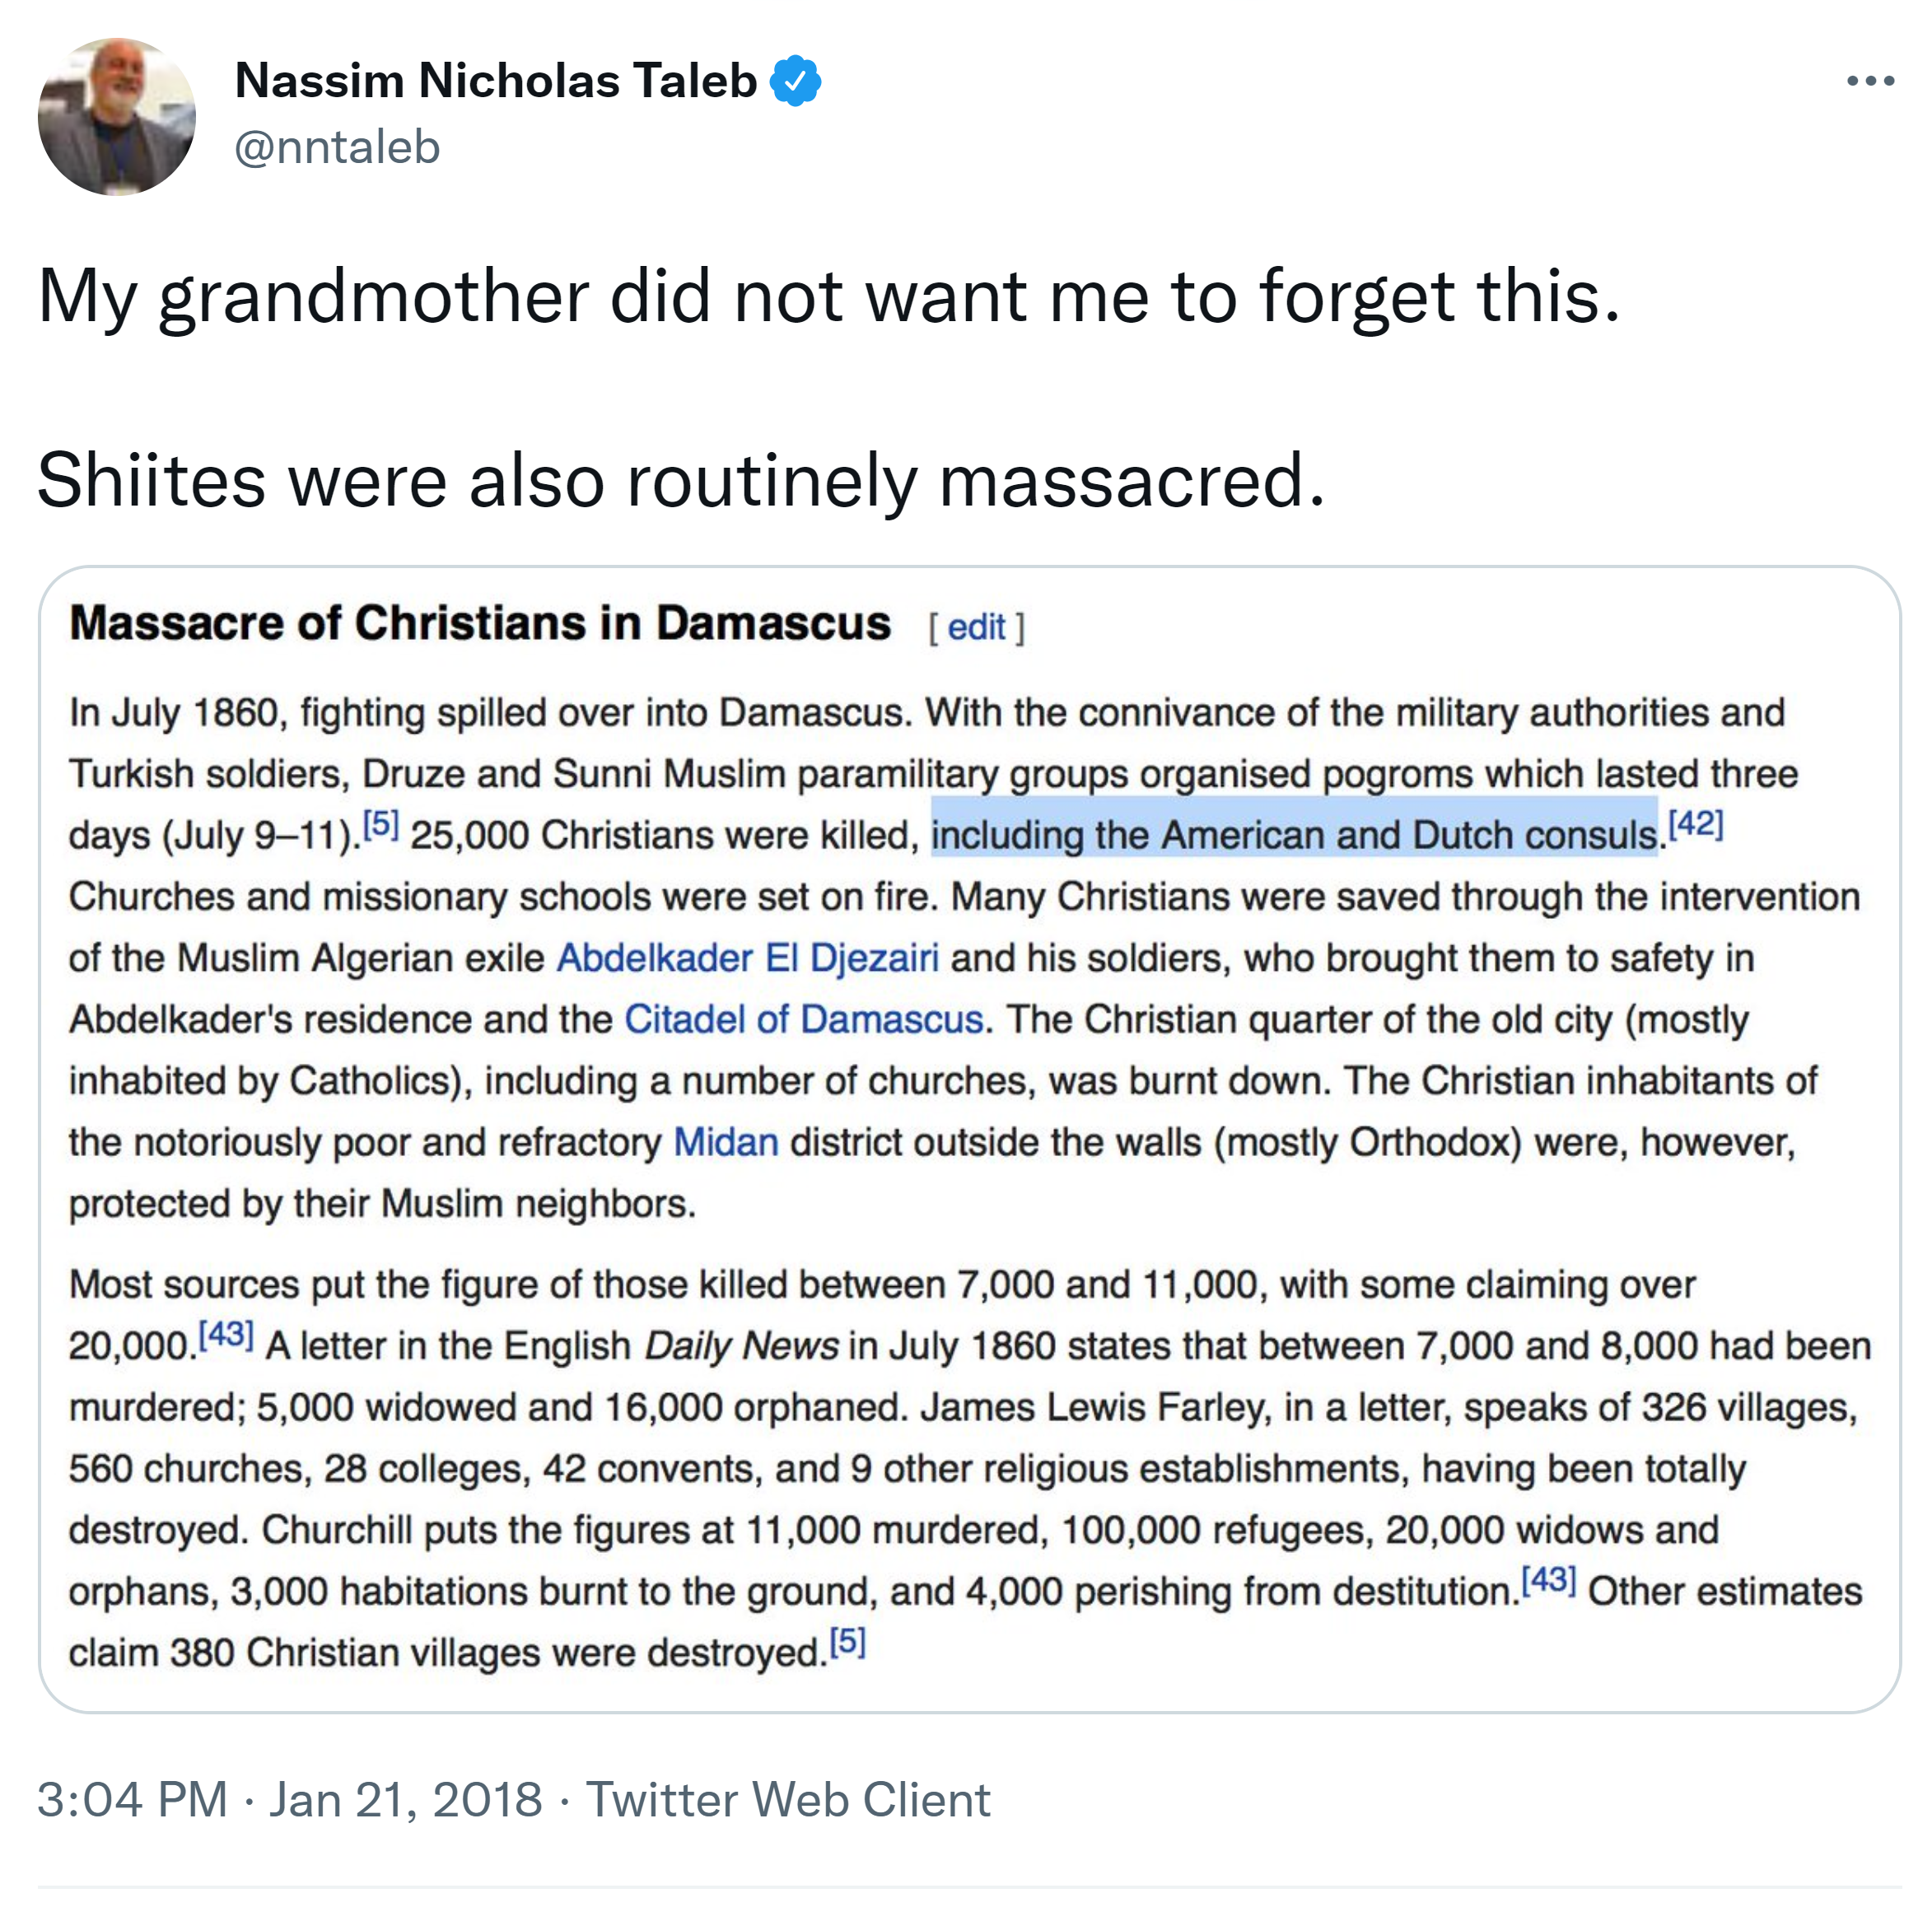Image resolution: width=1932 pixels, height=1907 pixels.
Task: Click citation [5] after villages were destroyed
Action: coord(847,1641)
